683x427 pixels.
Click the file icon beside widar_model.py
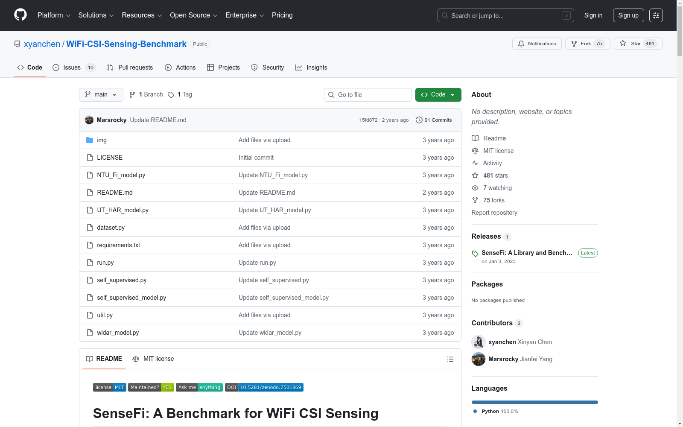coord(90,333)
